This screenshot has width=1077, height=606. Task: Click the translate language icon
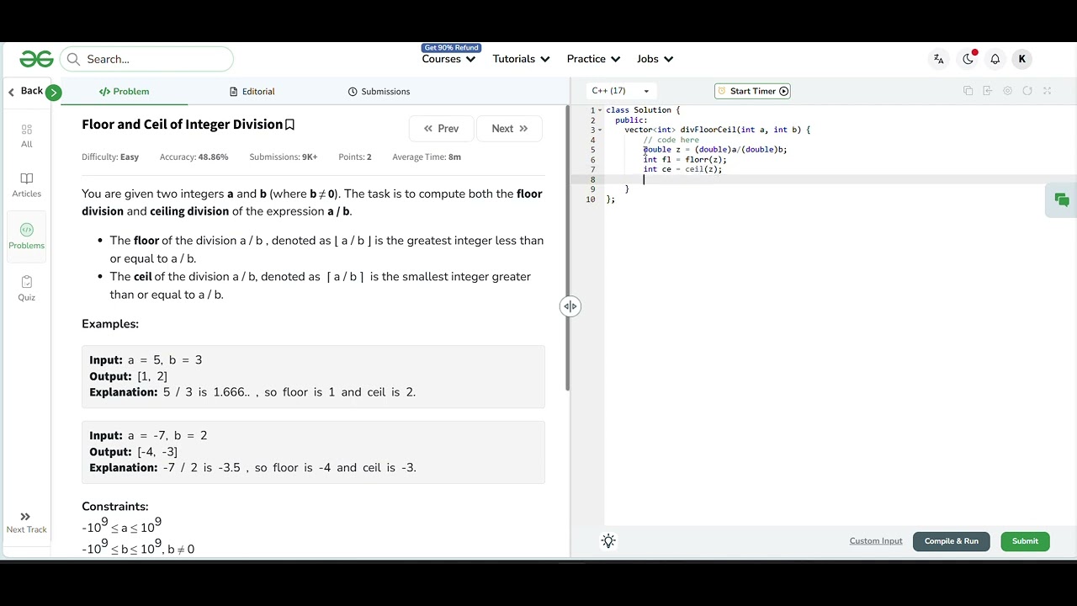click(938, 59)
